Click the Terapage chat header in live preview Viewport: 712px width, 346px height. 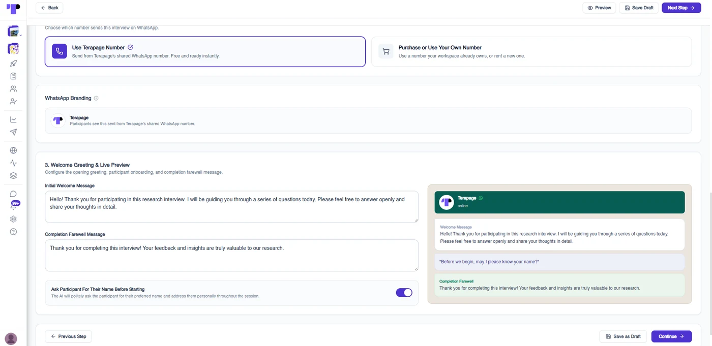tap(559, 202)
